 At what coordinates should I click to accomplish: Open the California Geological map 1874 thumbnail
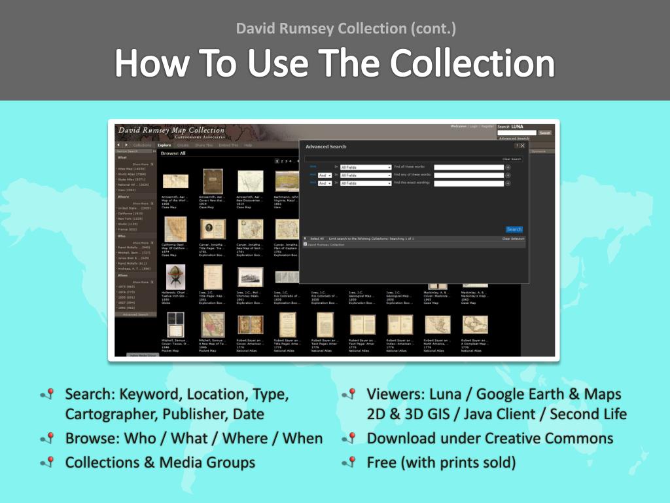coord(175,229)
